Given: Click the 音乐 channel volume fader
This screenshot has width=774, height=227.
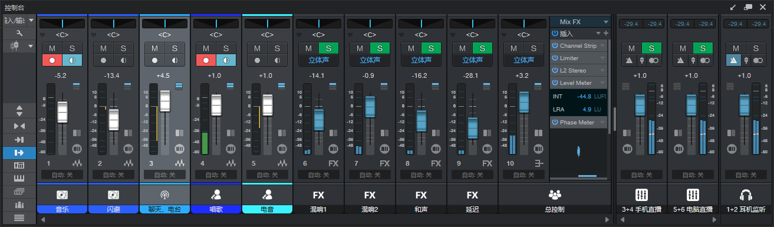Looking at the screenshot, I should point(62,112).
